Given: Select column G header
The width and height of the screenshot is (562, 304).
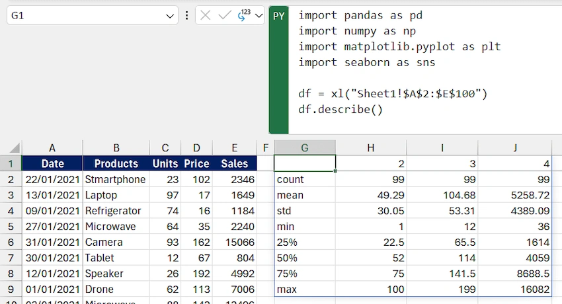Looking at the screenshot, I should [x=305, y=148].
